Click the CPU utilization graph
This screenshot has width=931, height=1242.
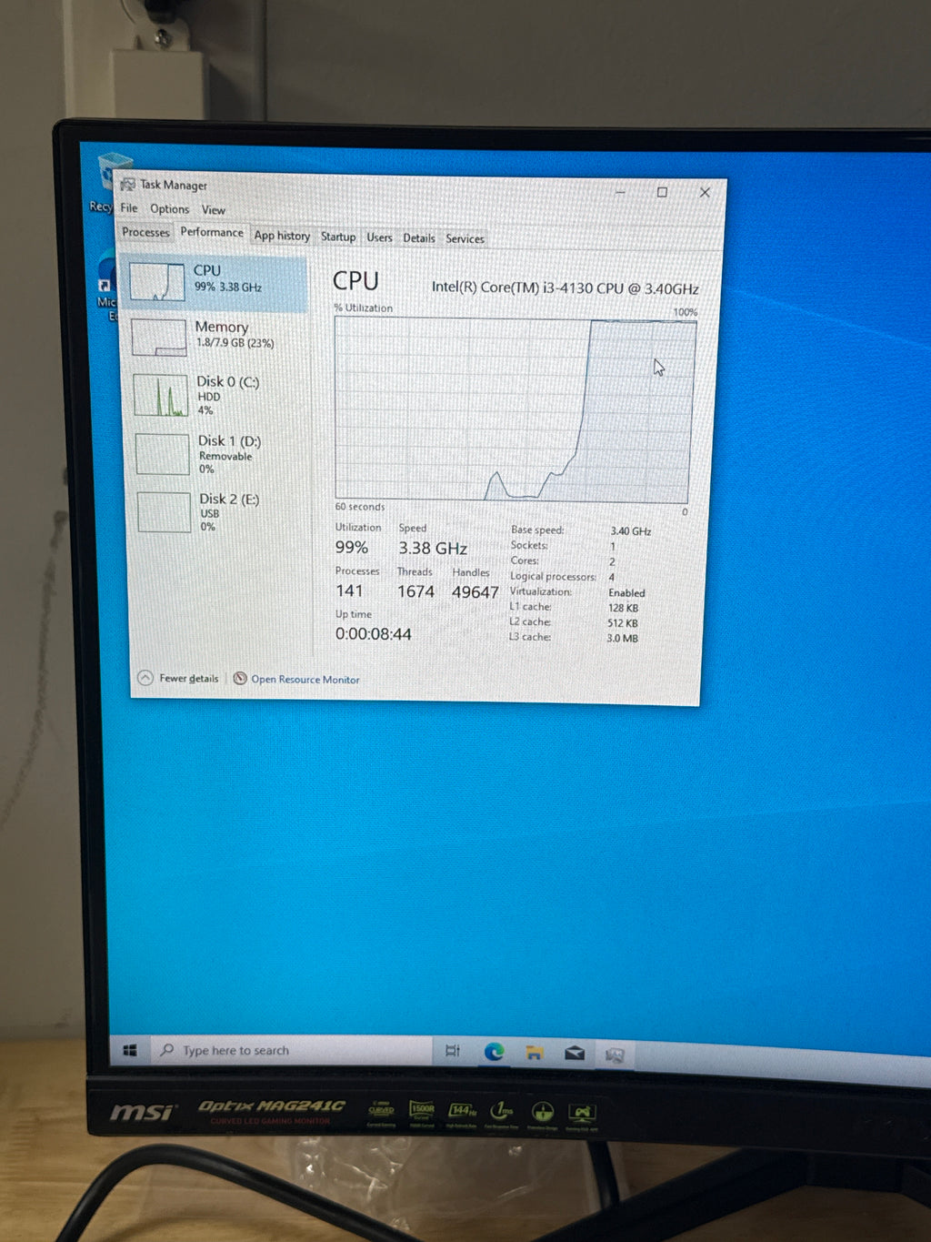coord(514,410)
